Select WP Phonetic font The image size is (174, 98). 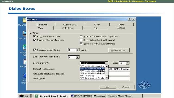[93, 76]
